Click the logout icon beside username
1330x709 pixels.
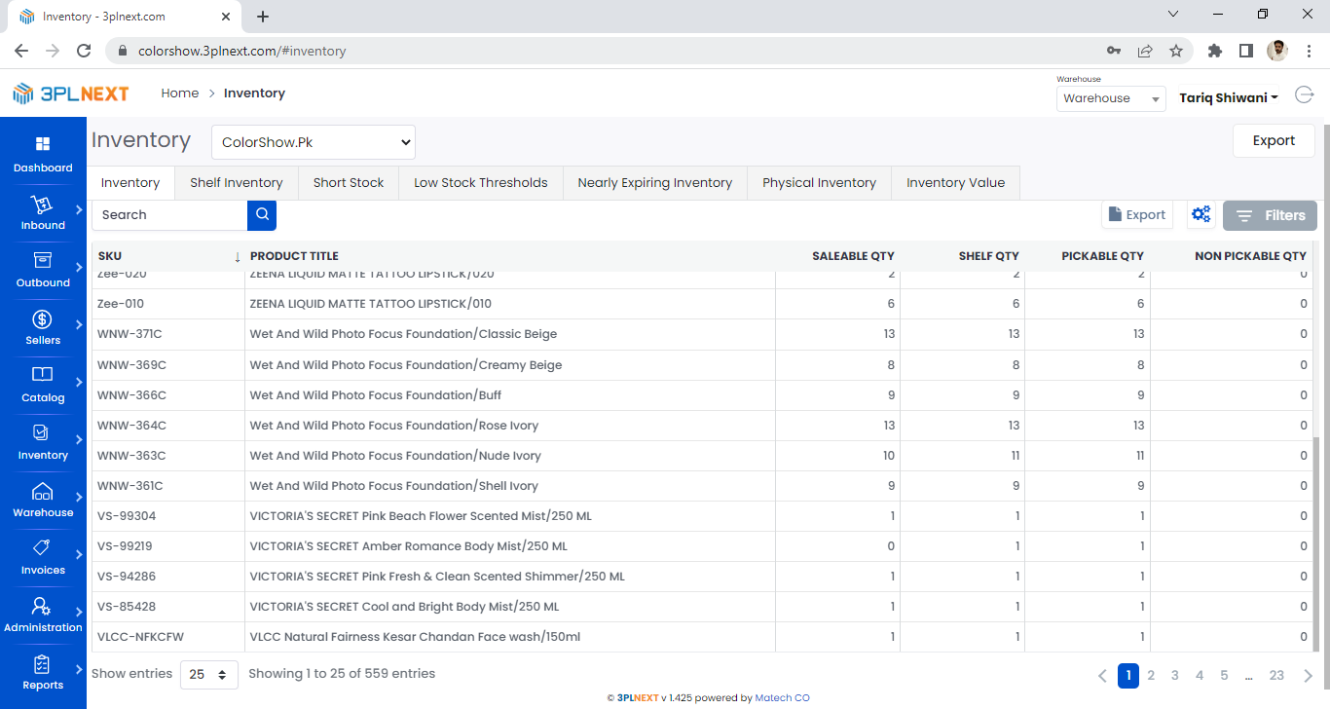click(1304, 94)
